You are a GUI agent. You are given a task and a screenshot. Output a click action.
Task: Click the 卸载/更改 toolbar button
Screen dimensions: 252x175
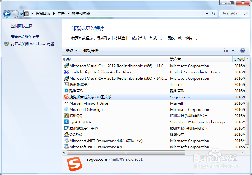point(91,51)
